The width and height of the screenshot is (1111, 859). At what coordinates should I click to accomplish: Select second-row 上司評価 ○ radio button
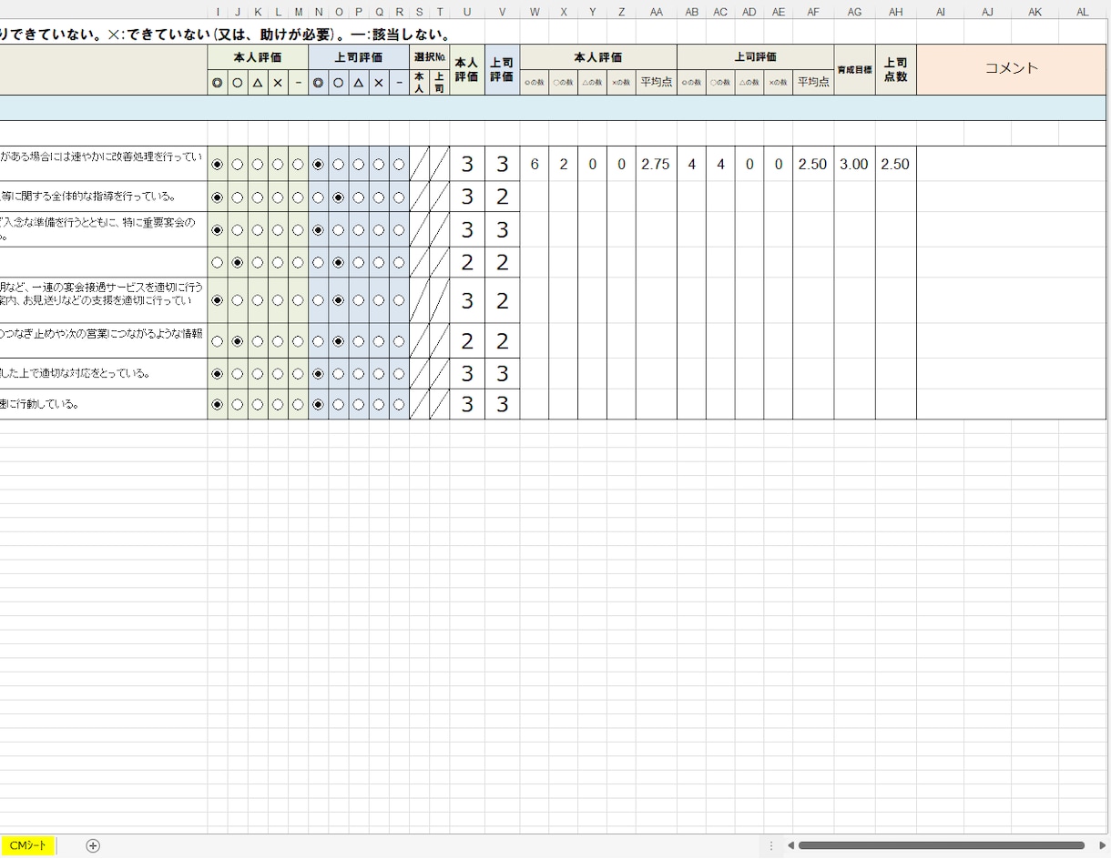[x=338, y=197]
